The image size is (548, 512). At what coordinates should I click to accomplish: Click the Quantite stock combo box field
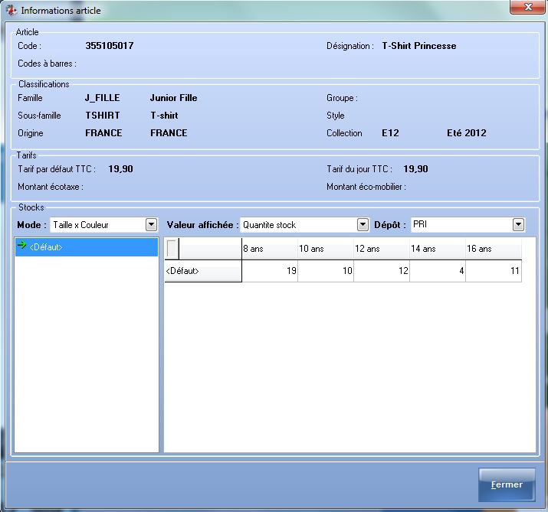[298, 225]
